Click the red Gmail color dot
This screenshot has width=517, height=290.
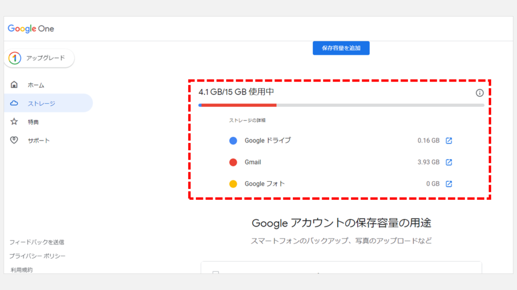click(x=233, y=162)
